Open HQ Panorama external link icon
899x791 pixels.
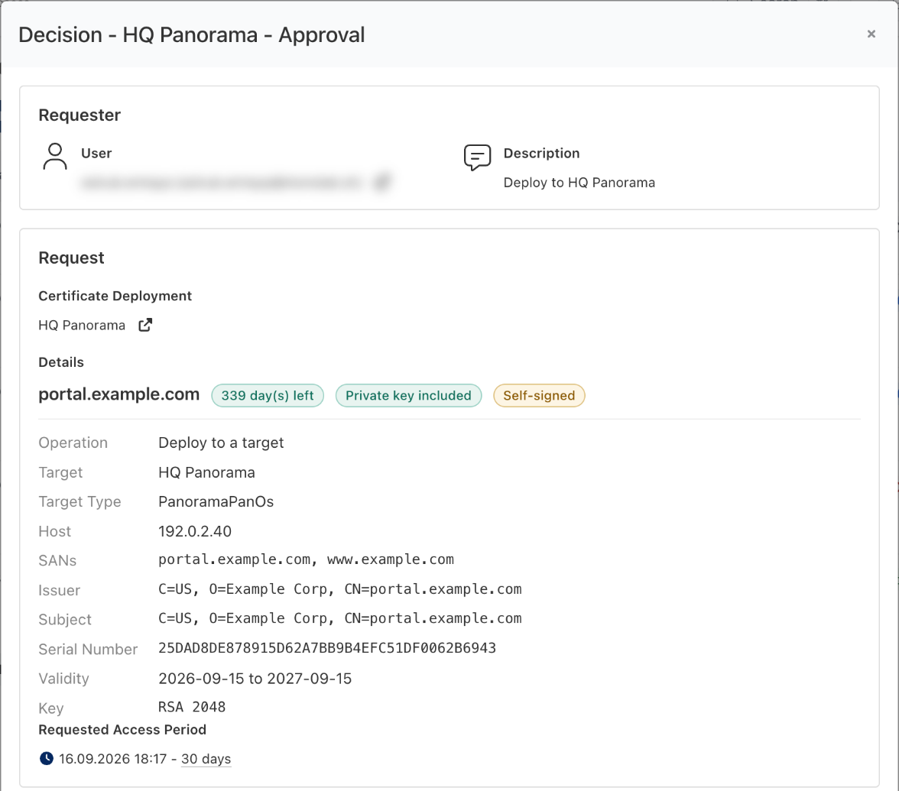145,325
